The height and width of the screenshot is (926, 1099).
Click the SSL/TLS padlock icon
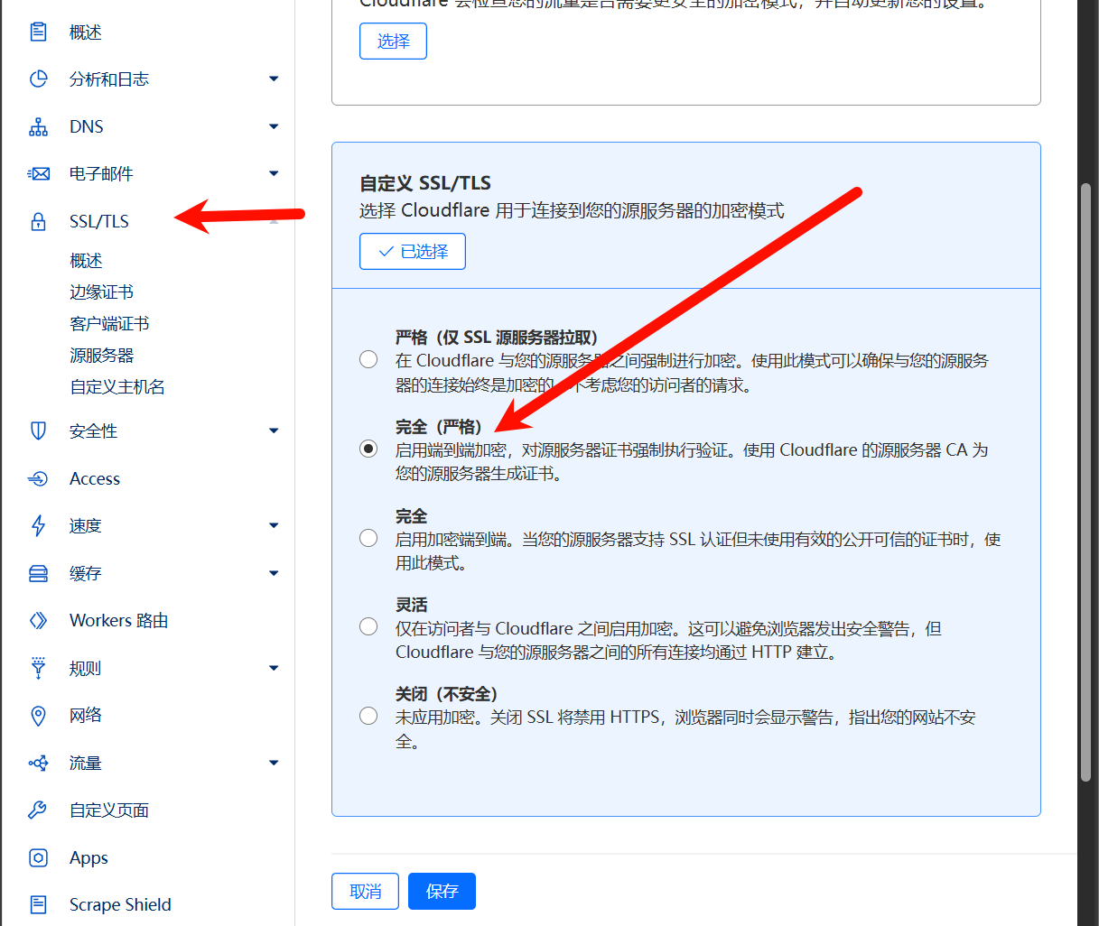click(x=38, y=221)
